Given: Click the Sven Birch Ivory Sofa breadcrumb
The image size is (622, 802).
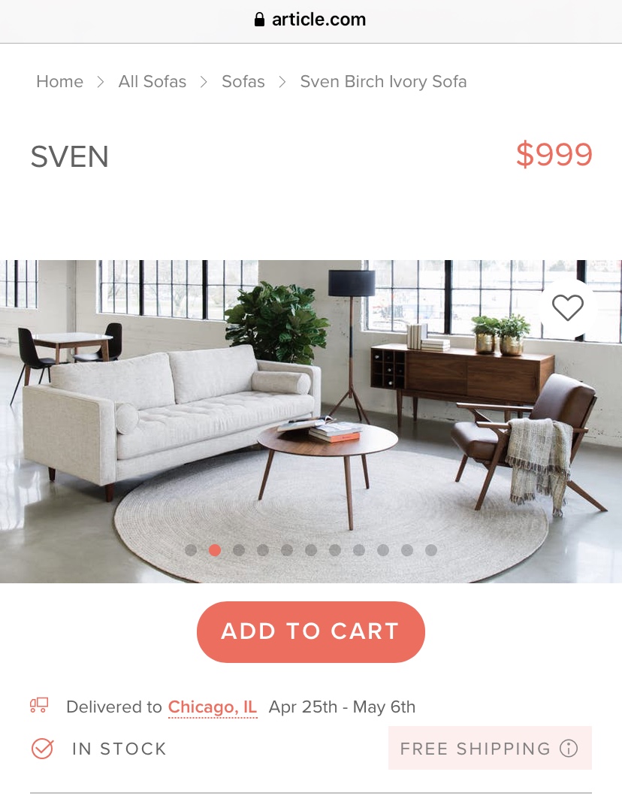Looking at the screenshot, I should [x=383, y=82].
